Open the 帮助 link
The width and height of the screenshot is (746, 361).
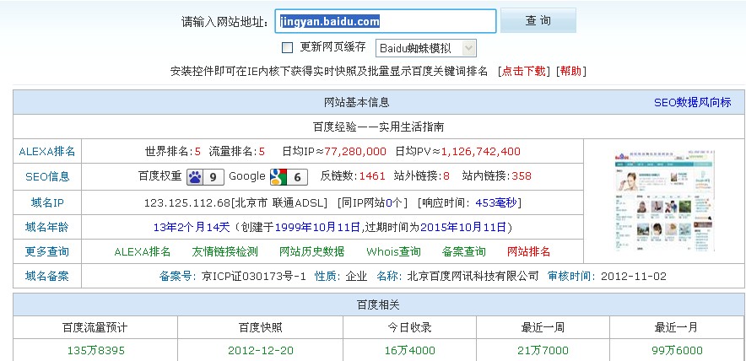point(571,72)
